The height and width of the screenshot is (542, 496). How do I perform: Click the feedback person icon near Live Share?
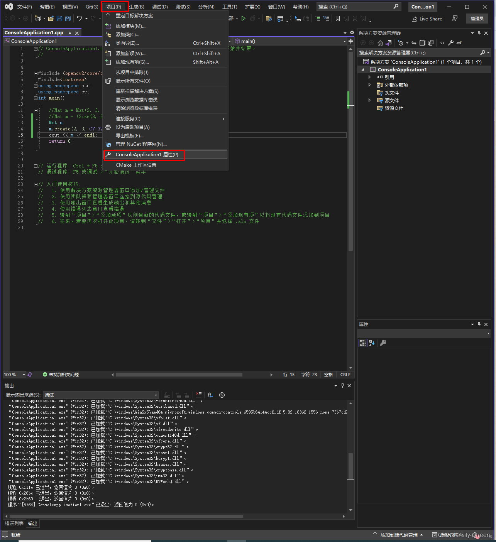point(455,19)
